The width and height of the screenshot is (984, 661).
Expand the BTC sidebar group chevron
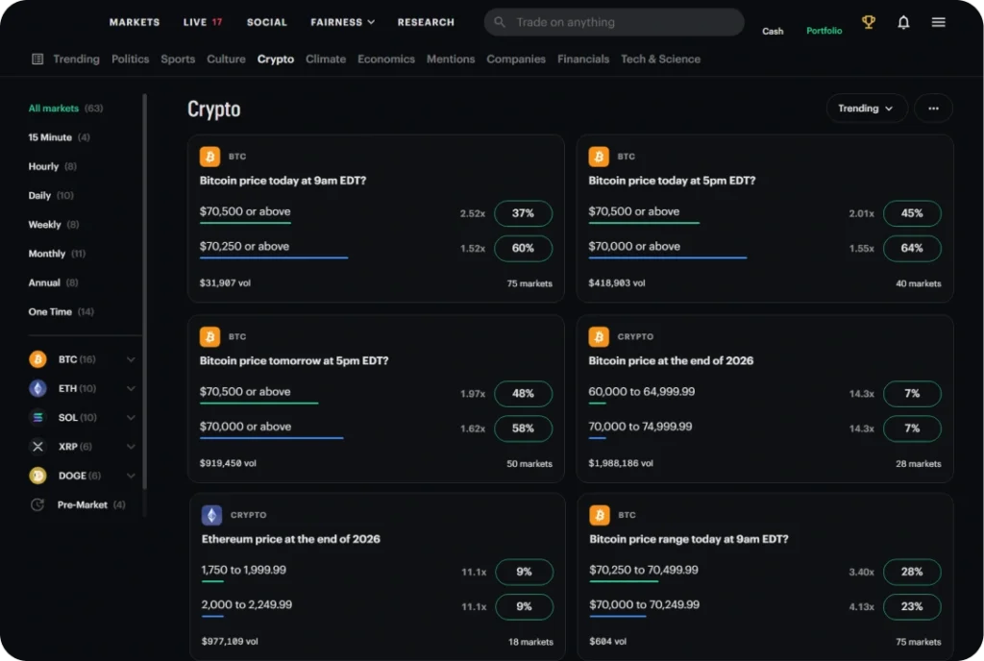click(131, 359)
